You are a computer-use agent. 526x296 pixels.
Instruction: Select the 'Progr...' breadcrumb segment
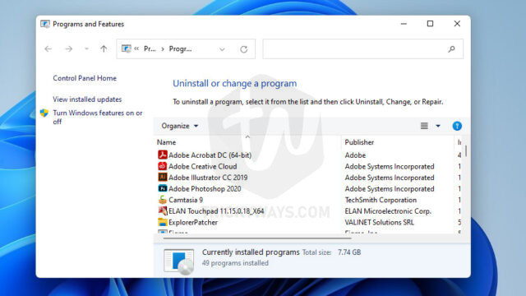click(181, 49)
